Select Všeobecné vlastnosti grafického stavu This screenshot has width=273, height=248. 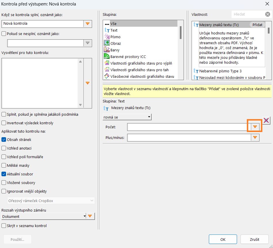(x=142, y=76)
